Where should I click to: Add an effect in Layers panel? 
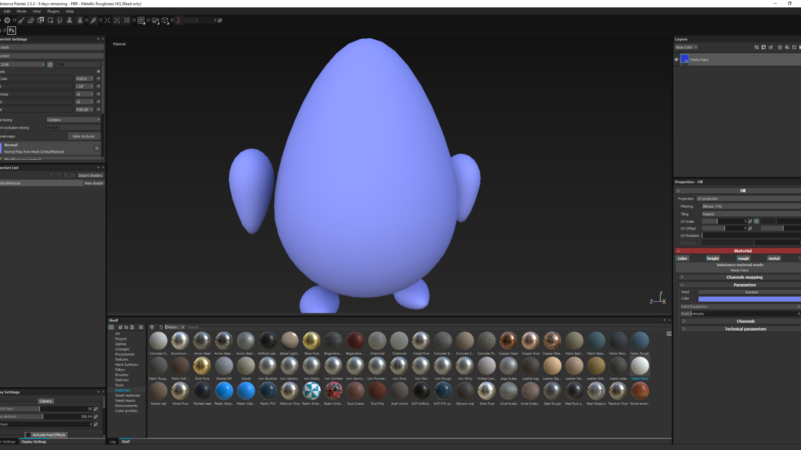[756, 47]
